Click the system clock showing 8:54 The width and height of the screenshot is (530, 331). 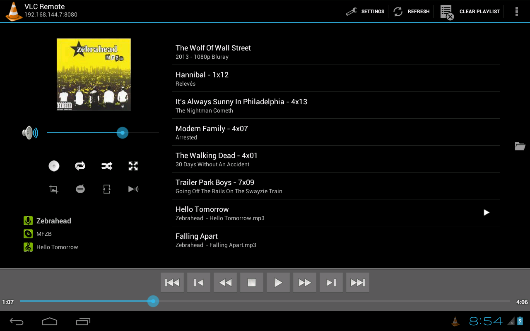click(x=486, y=321)
